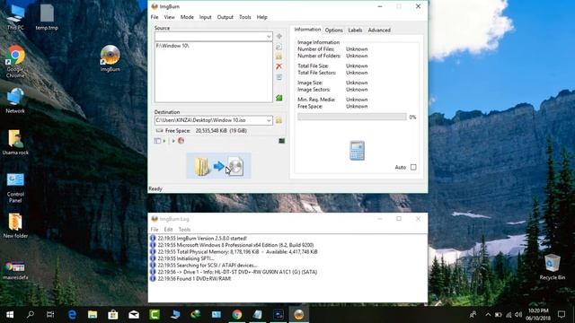Open Edit menu in ImgBurn Log window
This screenshot has height=323, width=575.
(x=168, y=230)
